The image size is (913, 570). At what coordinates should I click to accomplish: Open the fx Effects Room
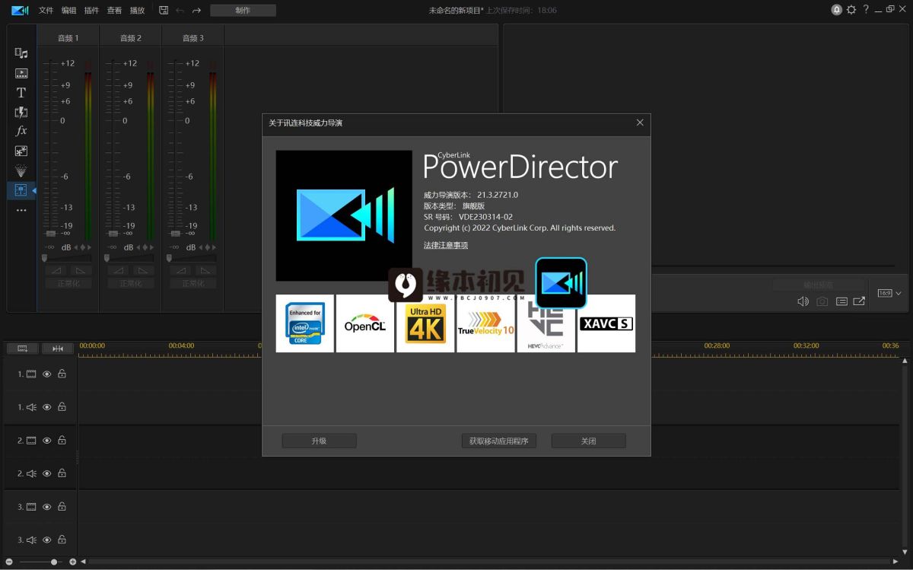point(21,131)
